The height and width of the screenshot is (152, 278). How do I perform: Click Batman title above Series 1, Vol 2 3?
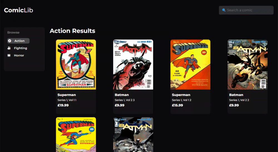[x=122, y=95]
